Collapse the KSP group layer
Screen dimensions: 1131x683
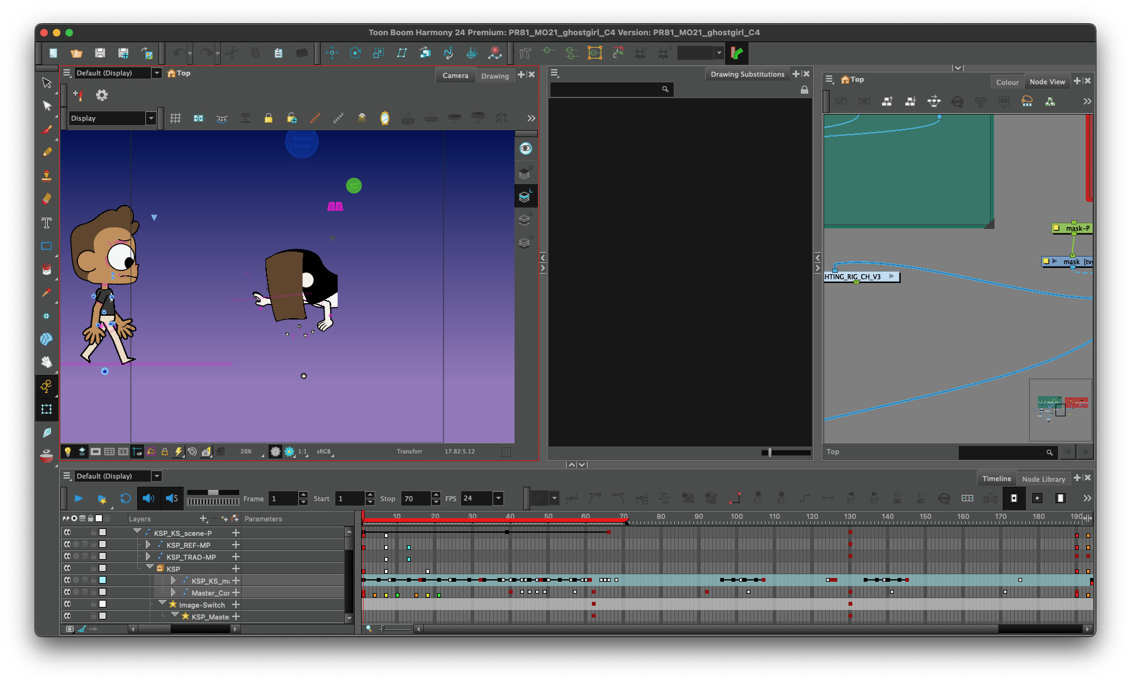[150, 567]
